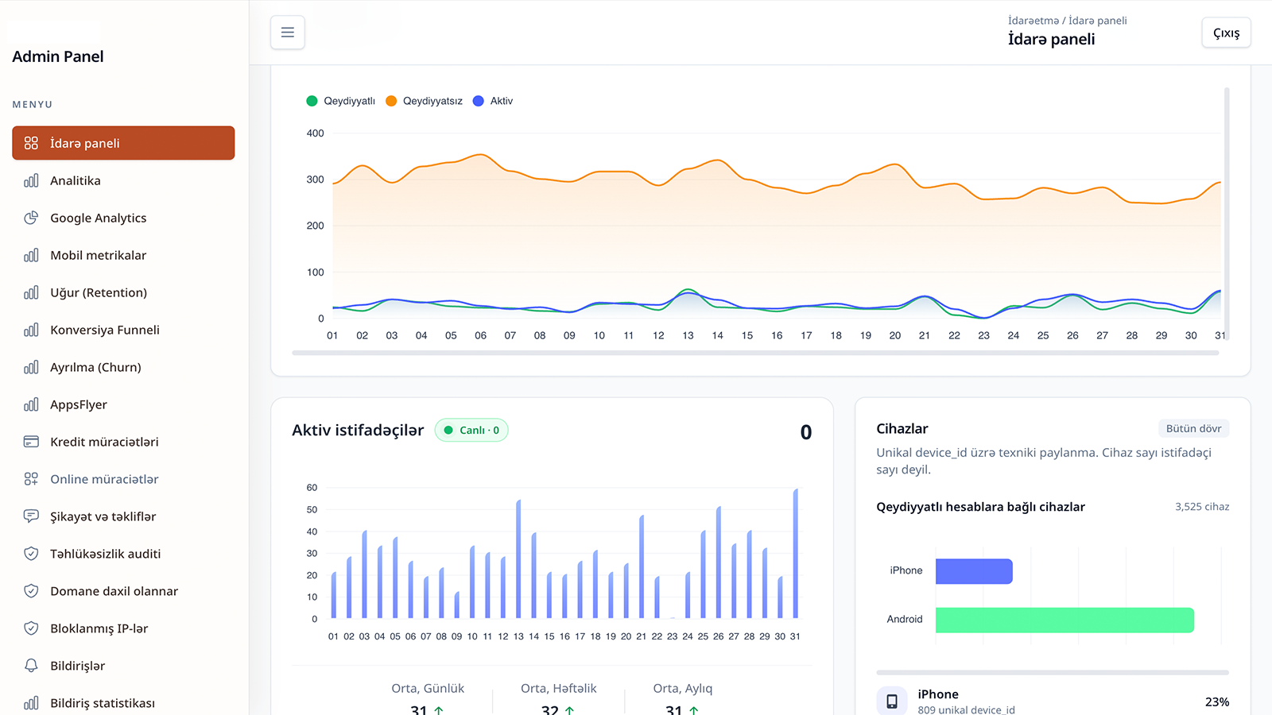
Task: Click the Orta, Həftəlik average label
Action: [559, 688]
